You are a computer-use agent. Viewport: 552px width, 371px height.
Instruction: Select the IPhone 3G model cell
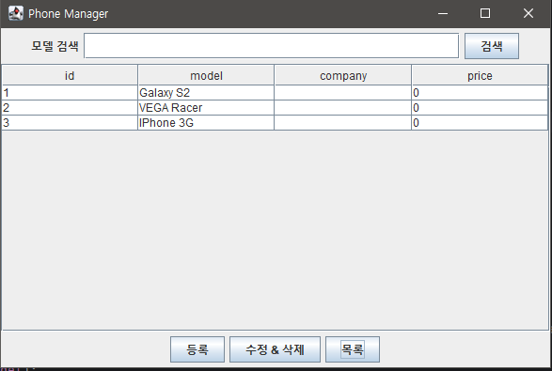pos(206,123)
